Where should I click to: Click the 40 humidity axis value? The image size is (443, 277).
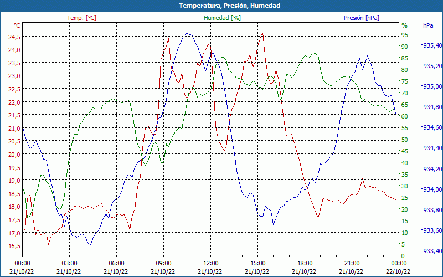coord(405,163)
